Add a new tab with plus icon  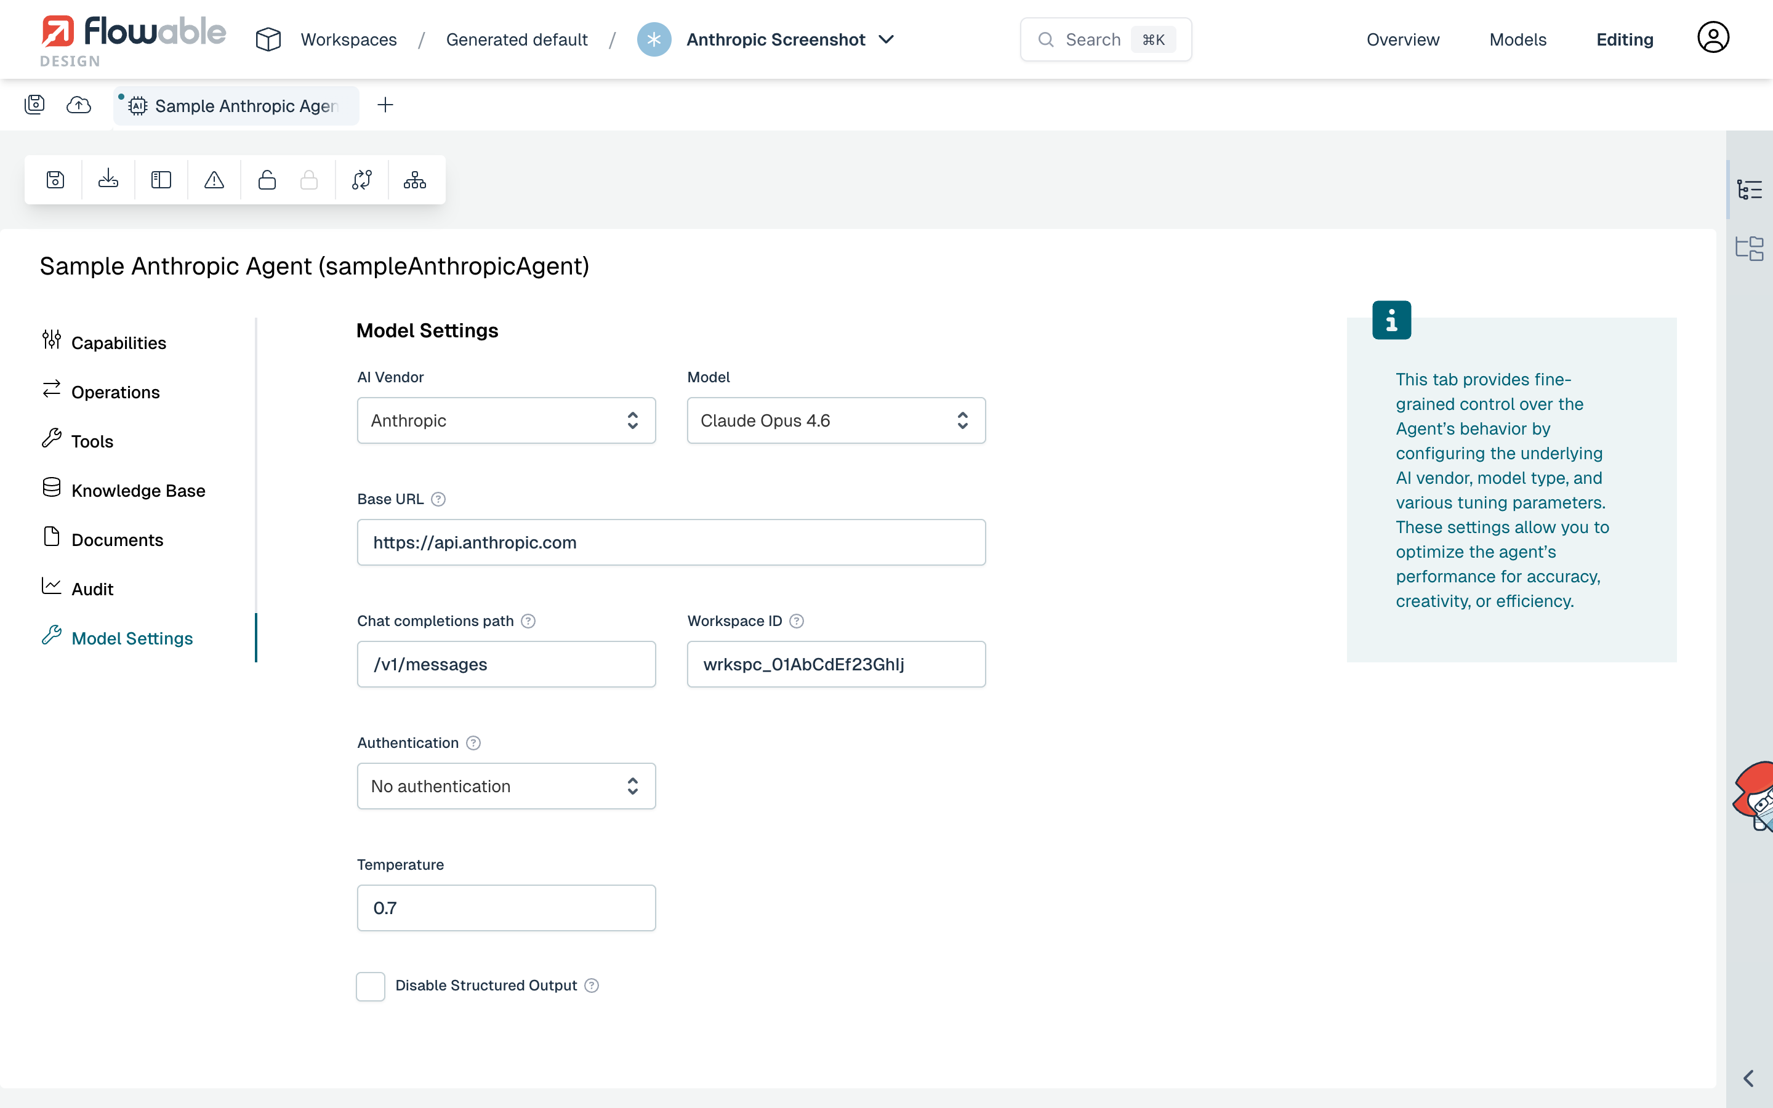tap(385, 105)
